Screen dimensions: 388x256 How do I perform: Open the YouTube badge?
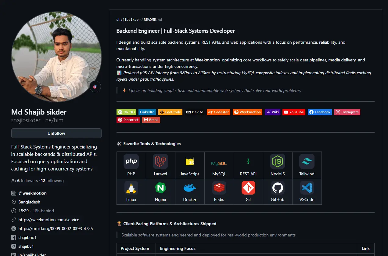pyautogui.click(x=294, y=112)
